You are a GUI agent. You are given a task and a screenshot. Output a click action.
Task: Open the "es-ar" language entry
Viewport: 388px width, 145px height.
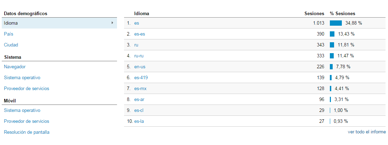click(139, 99)
